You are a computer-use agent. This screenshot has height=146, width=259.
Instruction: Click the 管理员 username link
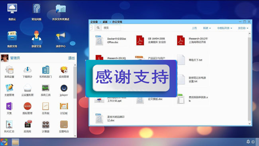point(15,58)
